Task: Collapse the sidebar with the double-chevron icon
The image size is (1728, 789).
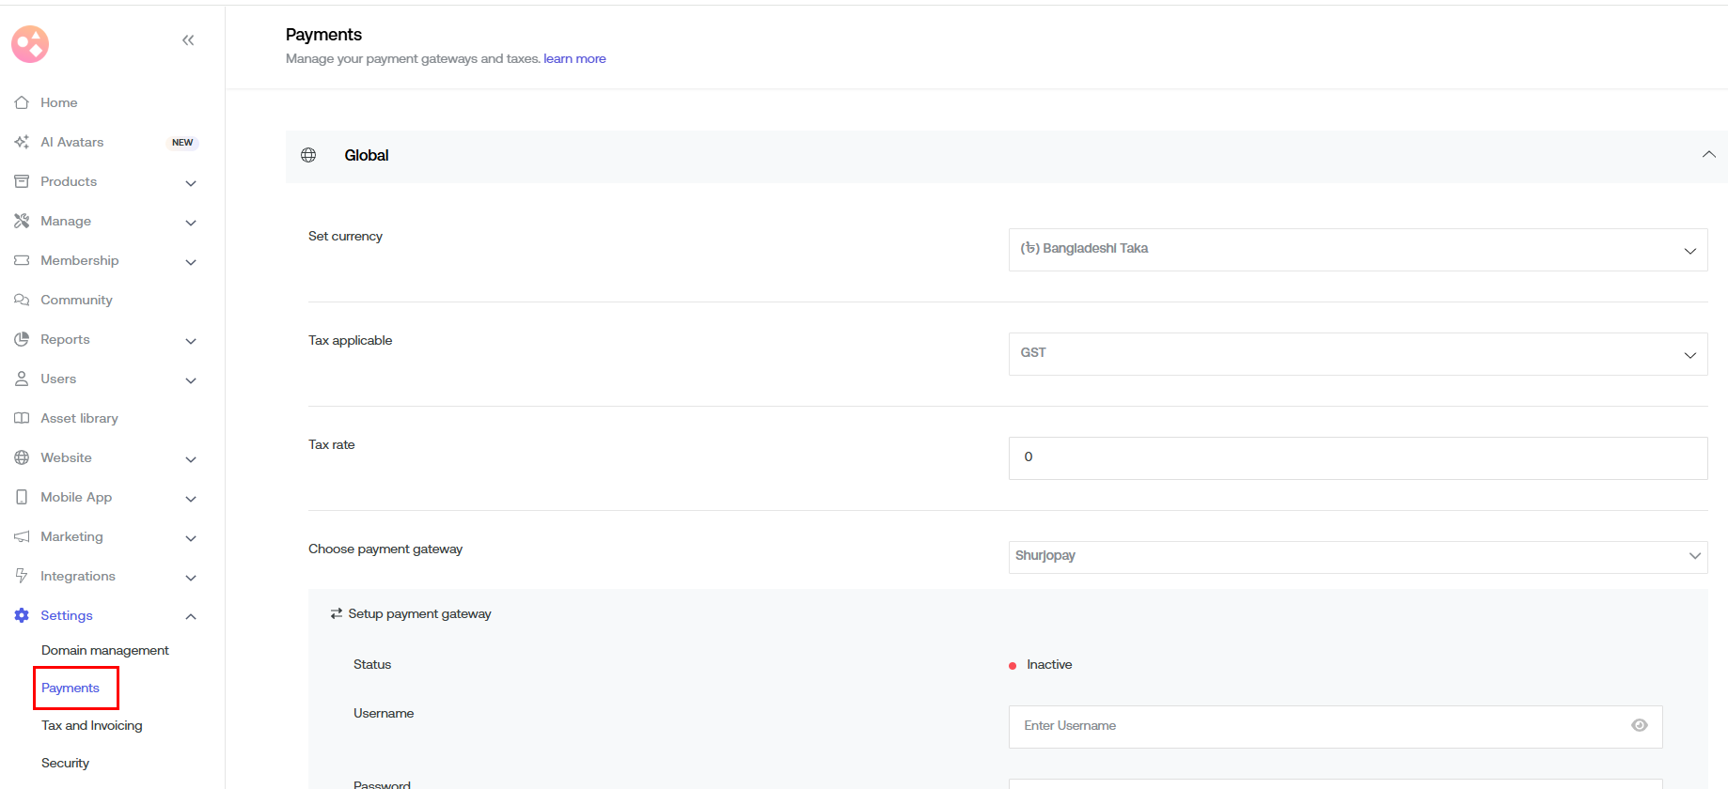Action: click(188, 40)
